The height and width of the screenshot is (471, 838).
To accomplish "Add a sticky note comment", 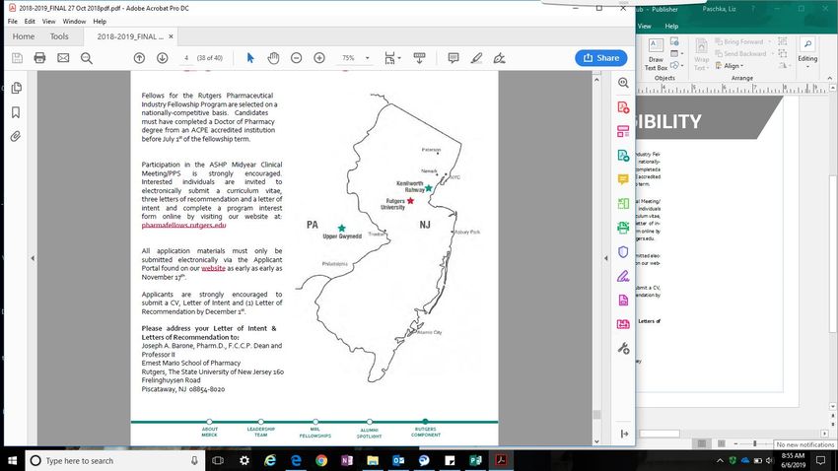I will coord(454,58).
